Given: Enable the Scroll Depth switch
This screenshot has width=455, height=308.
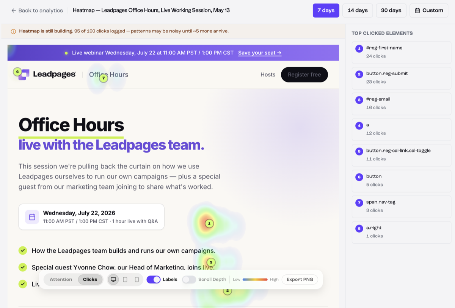Looking at the screenshot, I should (x=189, y=280).
